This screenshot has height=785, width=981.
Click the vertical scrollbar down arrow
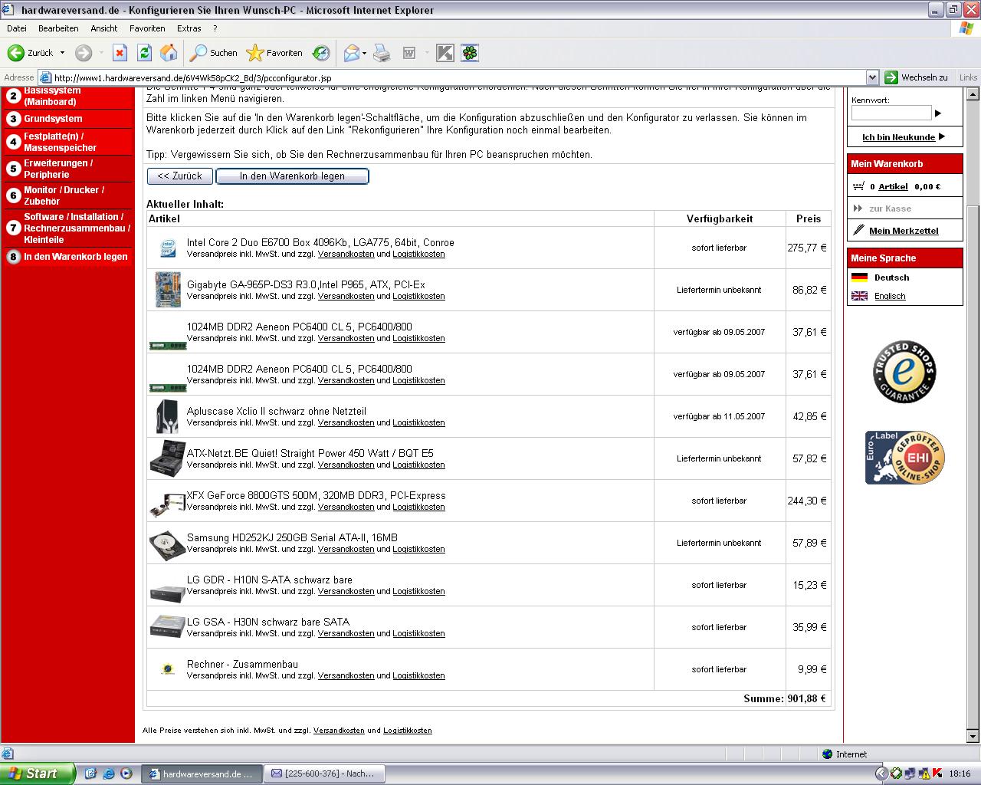click(x=973, y=737)
